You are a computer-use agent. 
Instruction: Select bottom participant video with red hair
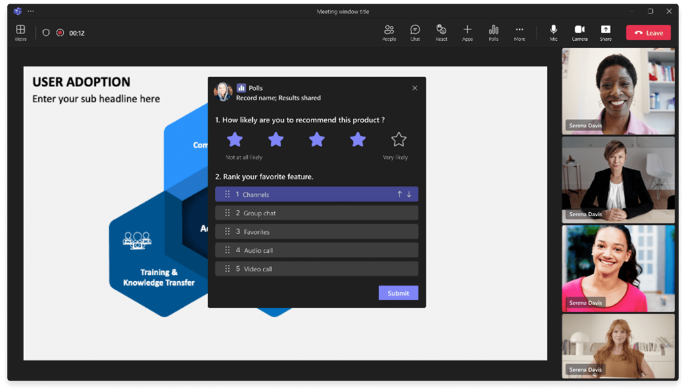(618, 346)
